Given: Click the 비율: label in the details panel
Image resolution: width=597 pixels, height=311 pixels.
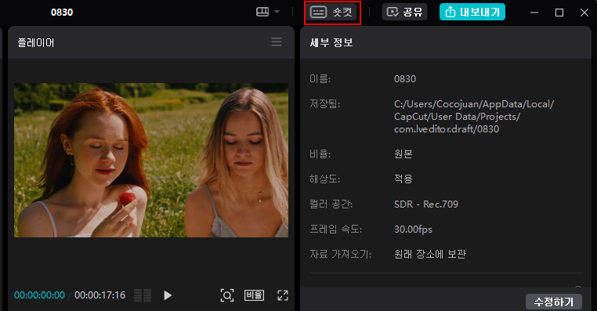Looking at the screenshot, I should click(320, 154).
